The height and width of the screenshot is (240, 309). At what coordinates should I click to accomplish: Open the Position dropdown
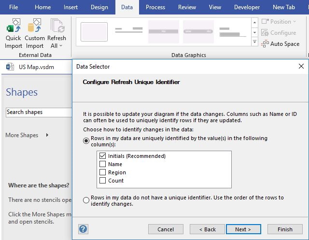pyautogui.click(x=280, y=22)
